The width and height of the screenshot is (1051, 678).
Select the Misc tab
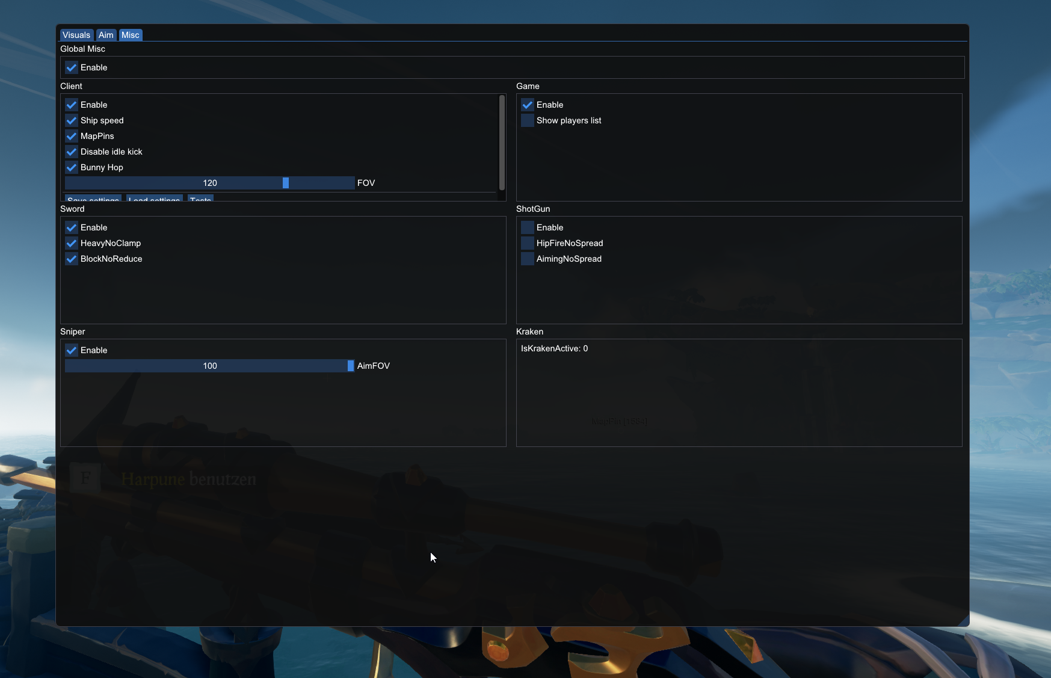point(130,35)
